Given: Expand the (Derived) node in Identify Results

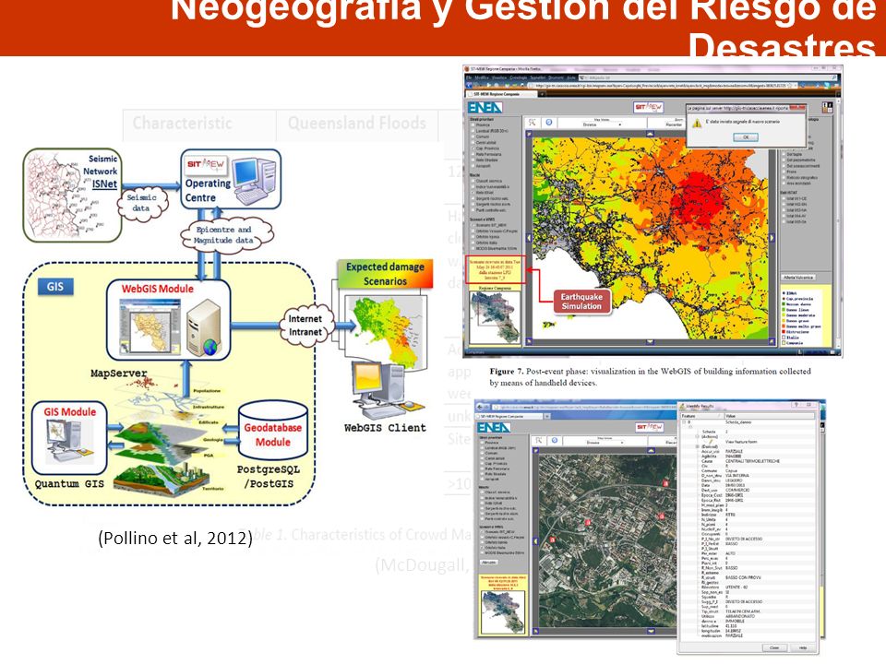Looking at the screenshot, I should (698, 446).
